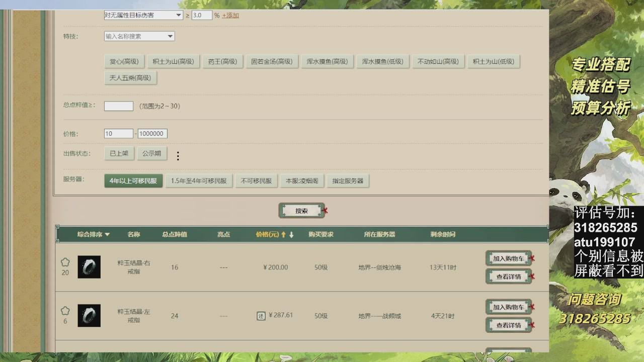This screenshot has width=644, height=362.
Task: Enable the 已上架 sale status filter
Action: [x=119, y=153]
